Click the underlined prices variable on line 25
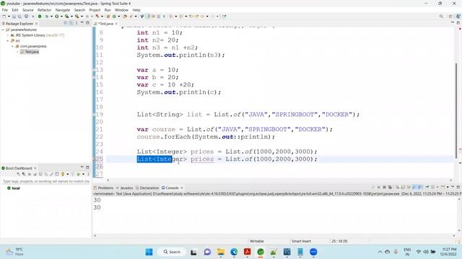The width and height of the screenshot is (462, 259). [x=202, y=159]
